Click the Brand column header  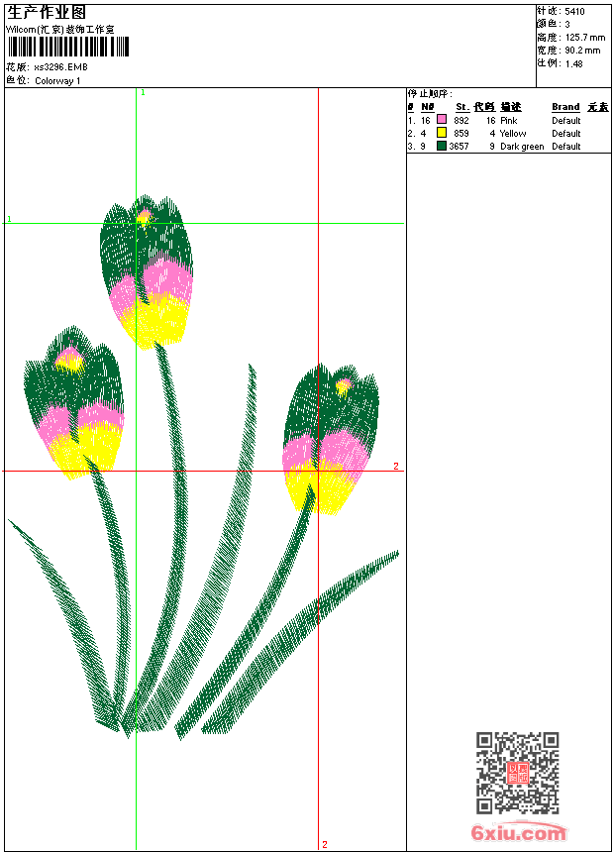pyautogui.click(x=565, y=107)
